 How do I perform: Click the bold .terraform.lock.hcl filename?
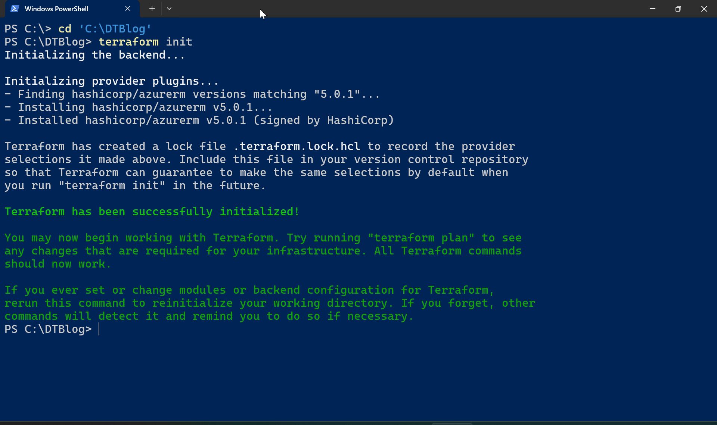(x=297, y=146)
